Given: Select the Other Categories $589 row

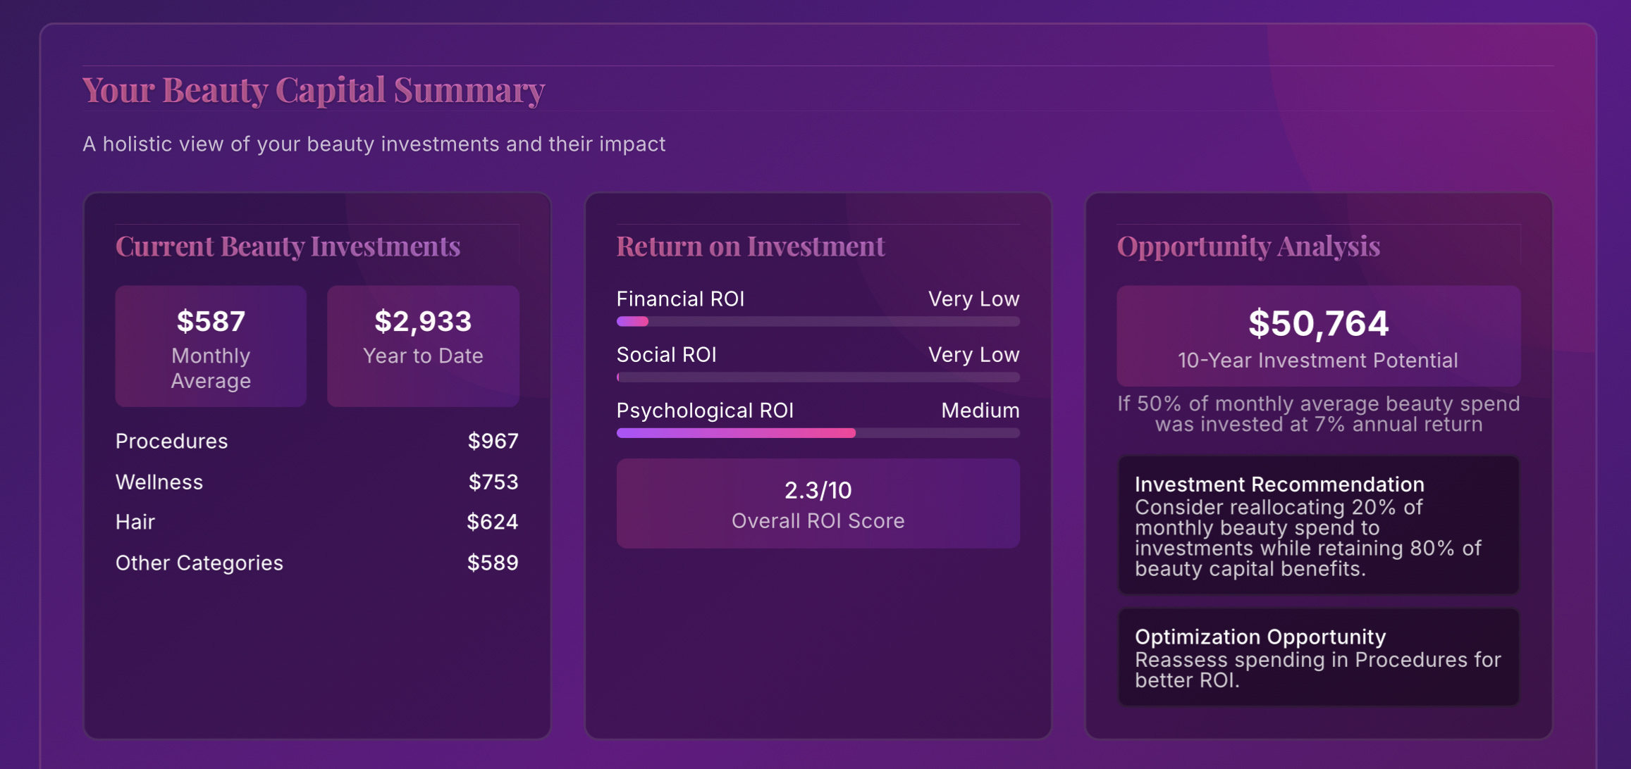Looking at the screenshot, I should point(316,563).
